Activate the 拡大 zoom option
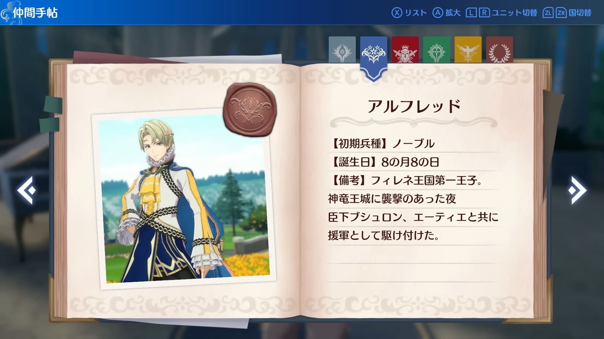604x339 pixels. point(453,13)
